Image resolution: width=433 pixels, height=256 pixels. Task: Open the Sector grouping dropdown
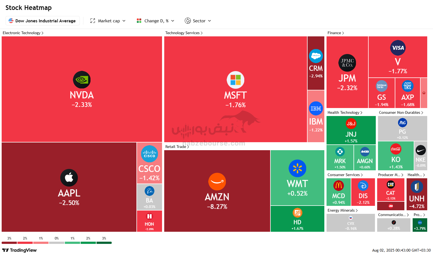(x=198, y=21)
